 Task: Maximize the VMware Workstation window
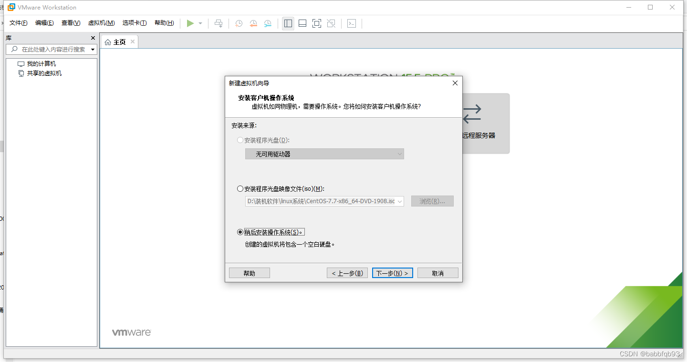(x=650, y=7)
